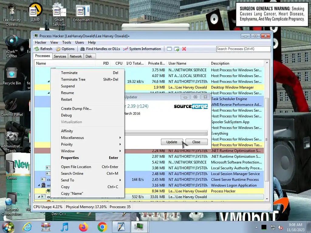Click the Process Hacker taskbar button

tap(139, 227)
